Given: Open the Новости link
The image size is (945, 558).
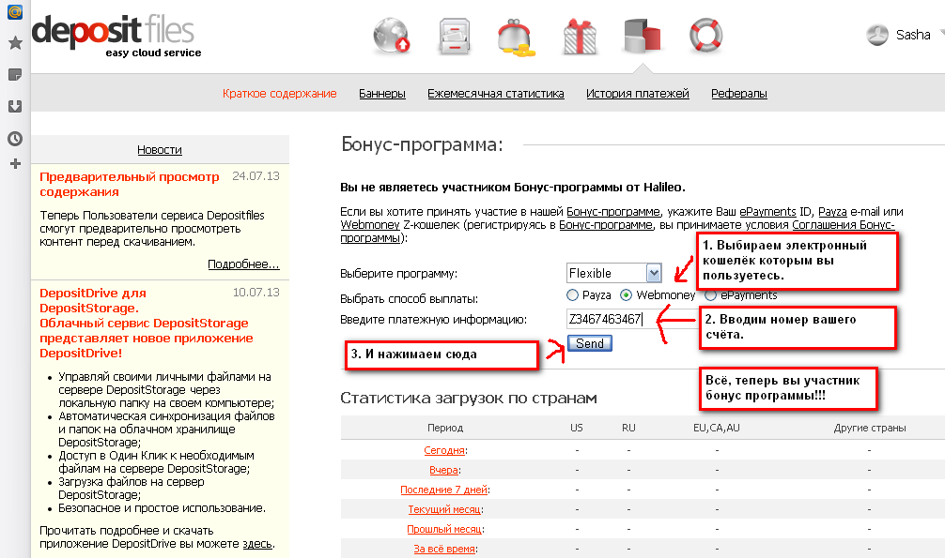Looking at the screenshot, I should (x=160, y=150).
